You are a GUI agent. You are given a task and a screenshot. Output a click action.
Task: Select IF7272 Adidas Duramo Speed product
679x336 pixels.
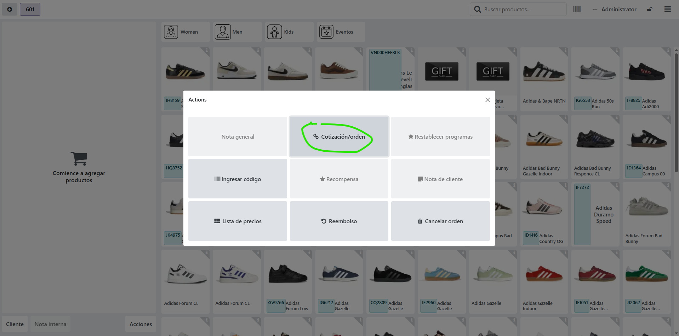tap(595, 214)
